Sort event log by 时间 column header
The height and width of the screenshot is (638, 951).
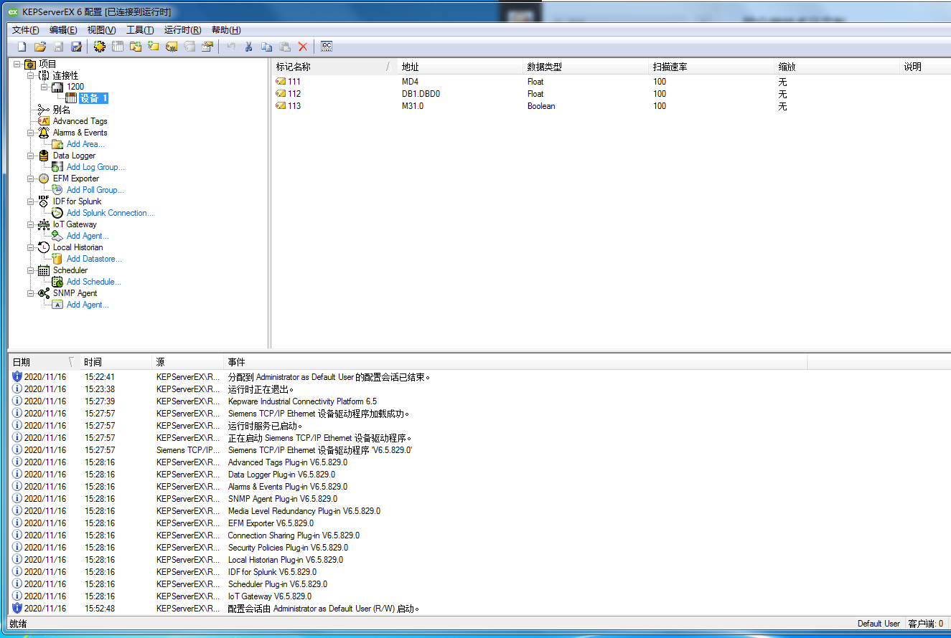pyautogui.click(x=93, y=362)
